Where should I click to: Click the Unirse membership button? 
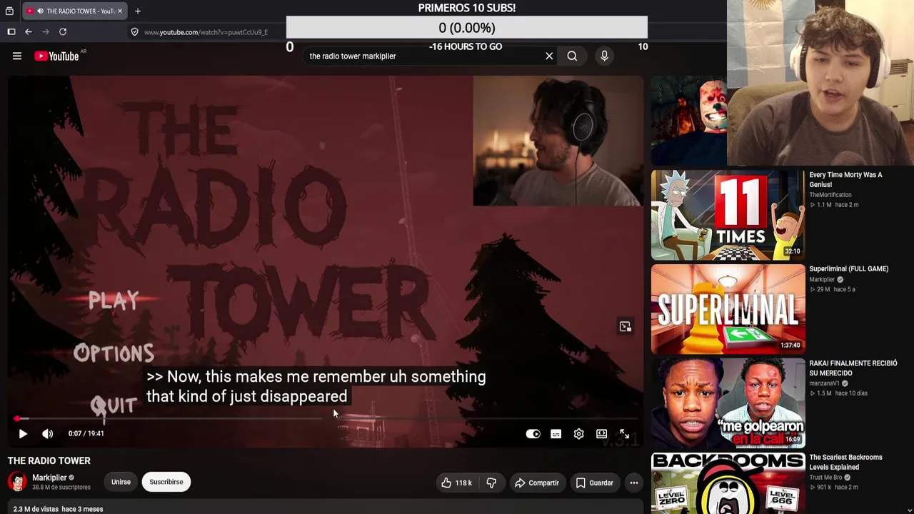[121, 482]
